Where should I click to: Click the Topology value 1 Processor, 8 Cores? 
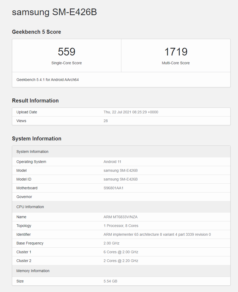[121, 226]
